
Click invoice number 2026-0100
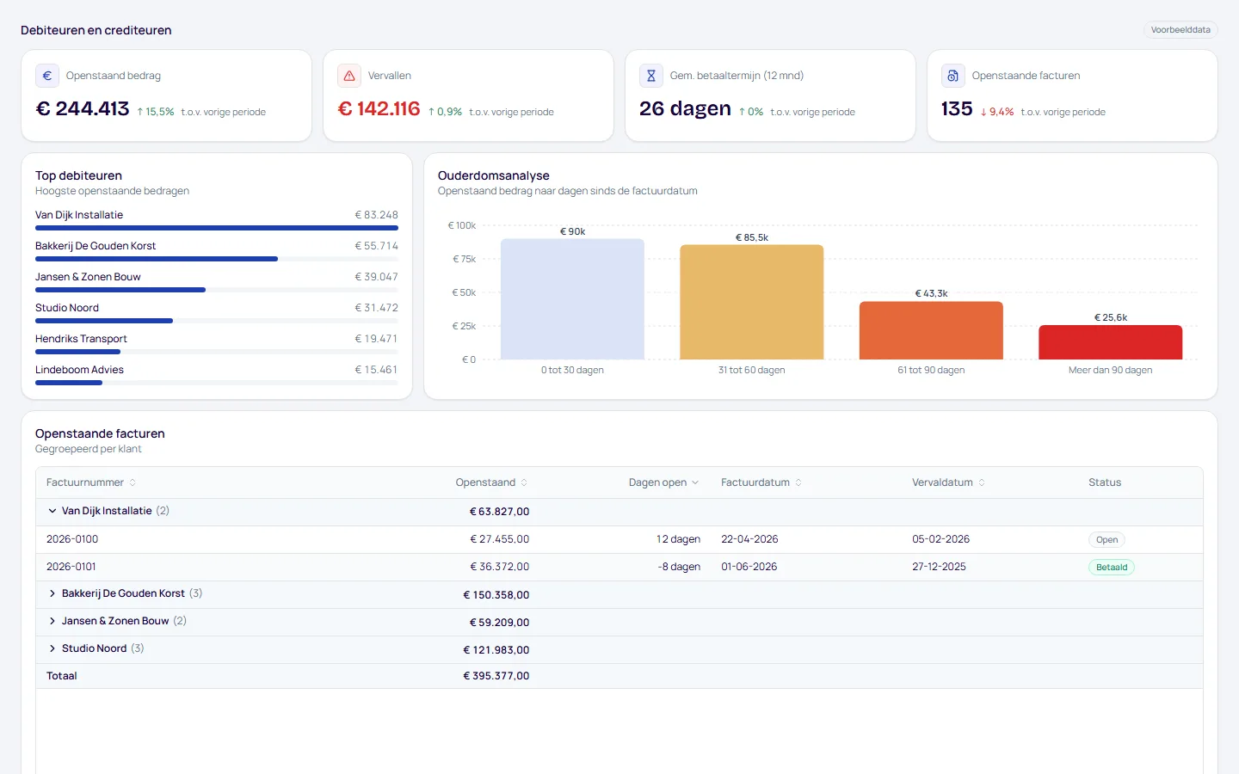click(x=72, y=539)
